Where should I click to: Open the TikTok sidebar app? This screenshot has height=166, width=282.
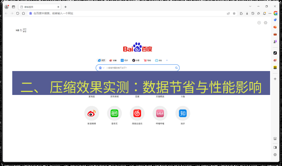pos(275,53)
